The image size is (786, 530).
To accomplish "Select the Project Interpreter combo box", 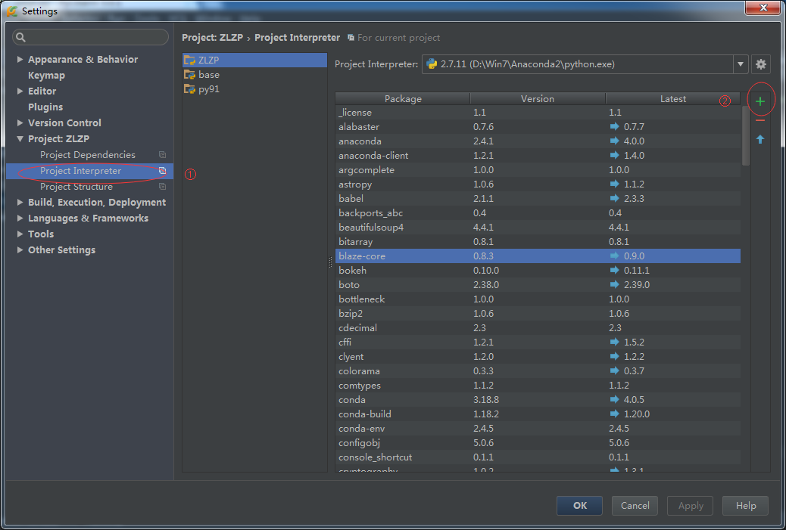I will 585,64.
